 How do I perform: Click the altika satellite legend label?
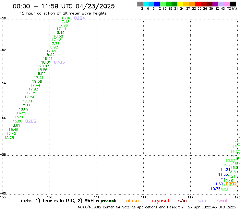[x=132, y=201]
